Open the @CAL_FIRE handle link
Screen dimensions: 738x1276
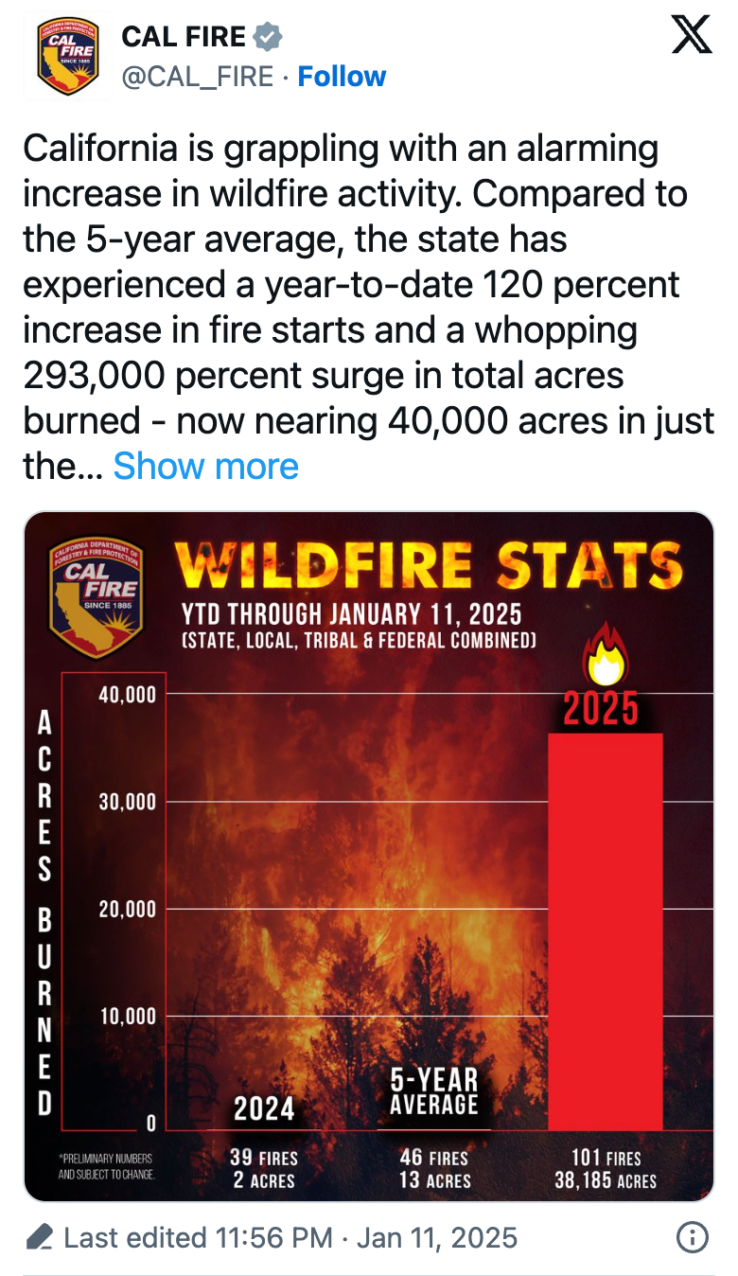[x=198, y=76]
